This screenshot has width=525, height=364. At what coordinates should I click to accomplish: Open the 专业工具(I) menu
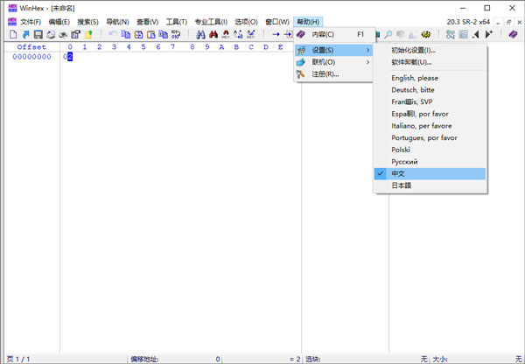click(211, 22)
